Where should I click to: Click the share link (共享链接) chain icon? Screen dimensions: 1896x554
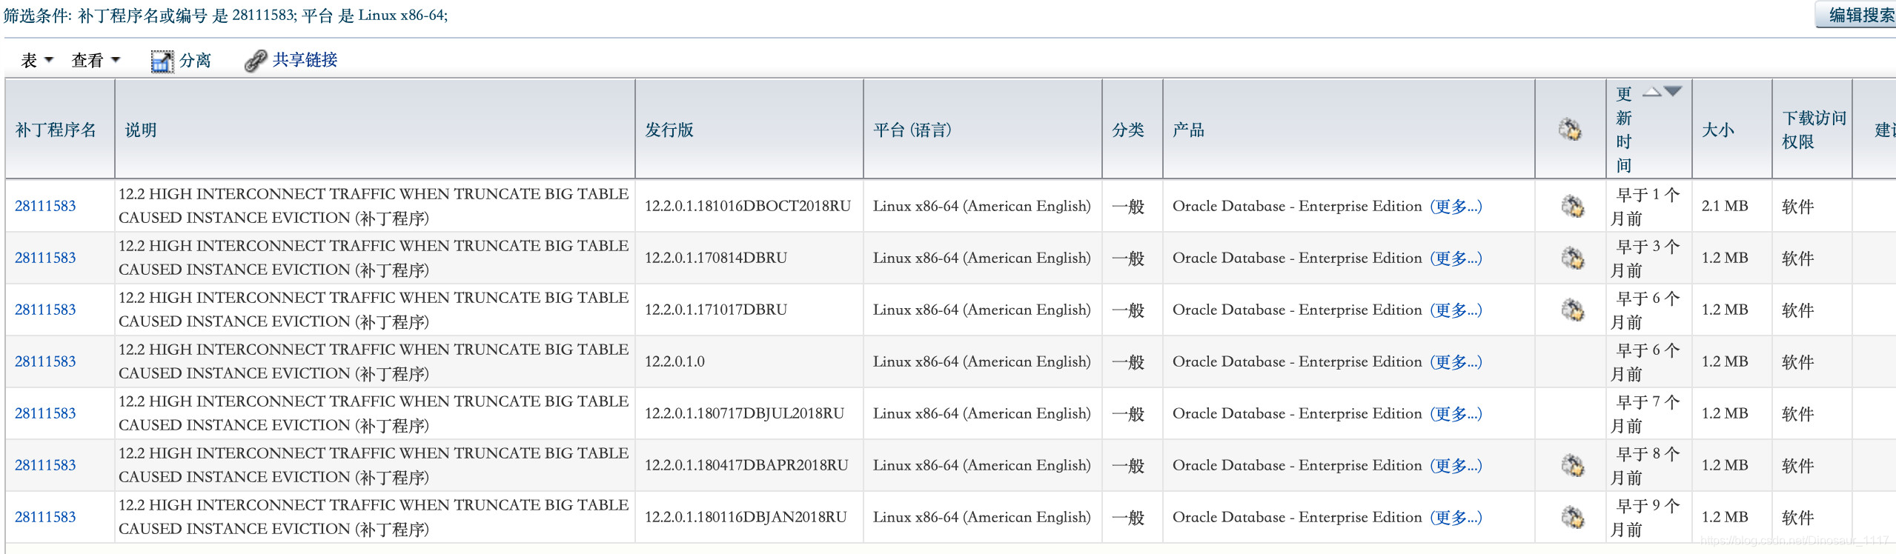pos(256,61)
